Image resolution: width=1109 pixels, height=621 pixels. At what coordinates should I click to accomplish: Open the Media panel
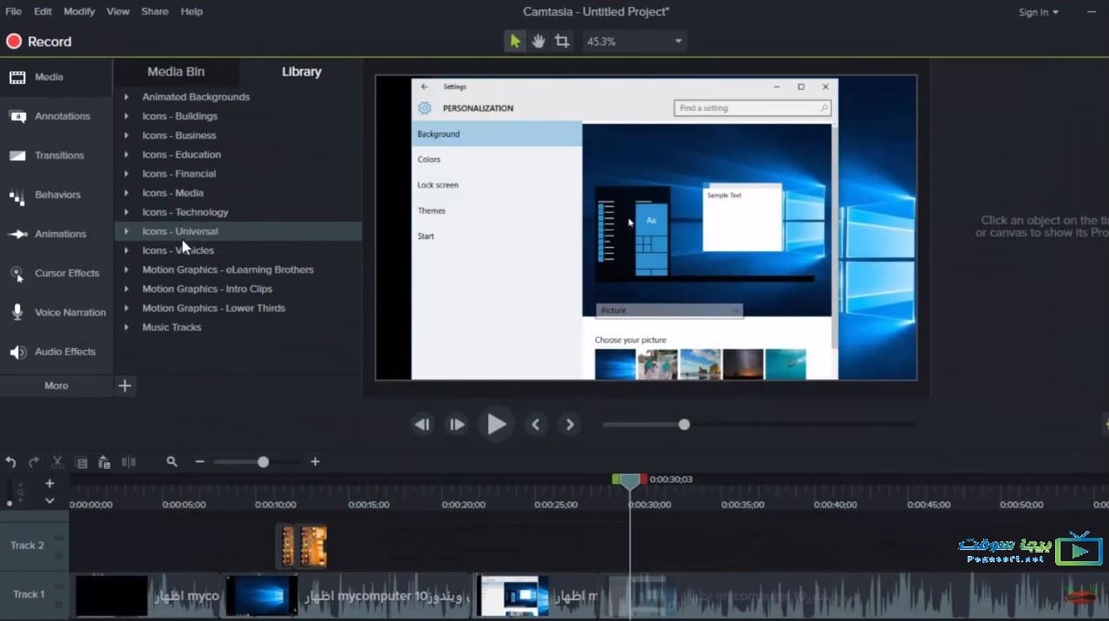pyautogui.click(x=56, y=77)
